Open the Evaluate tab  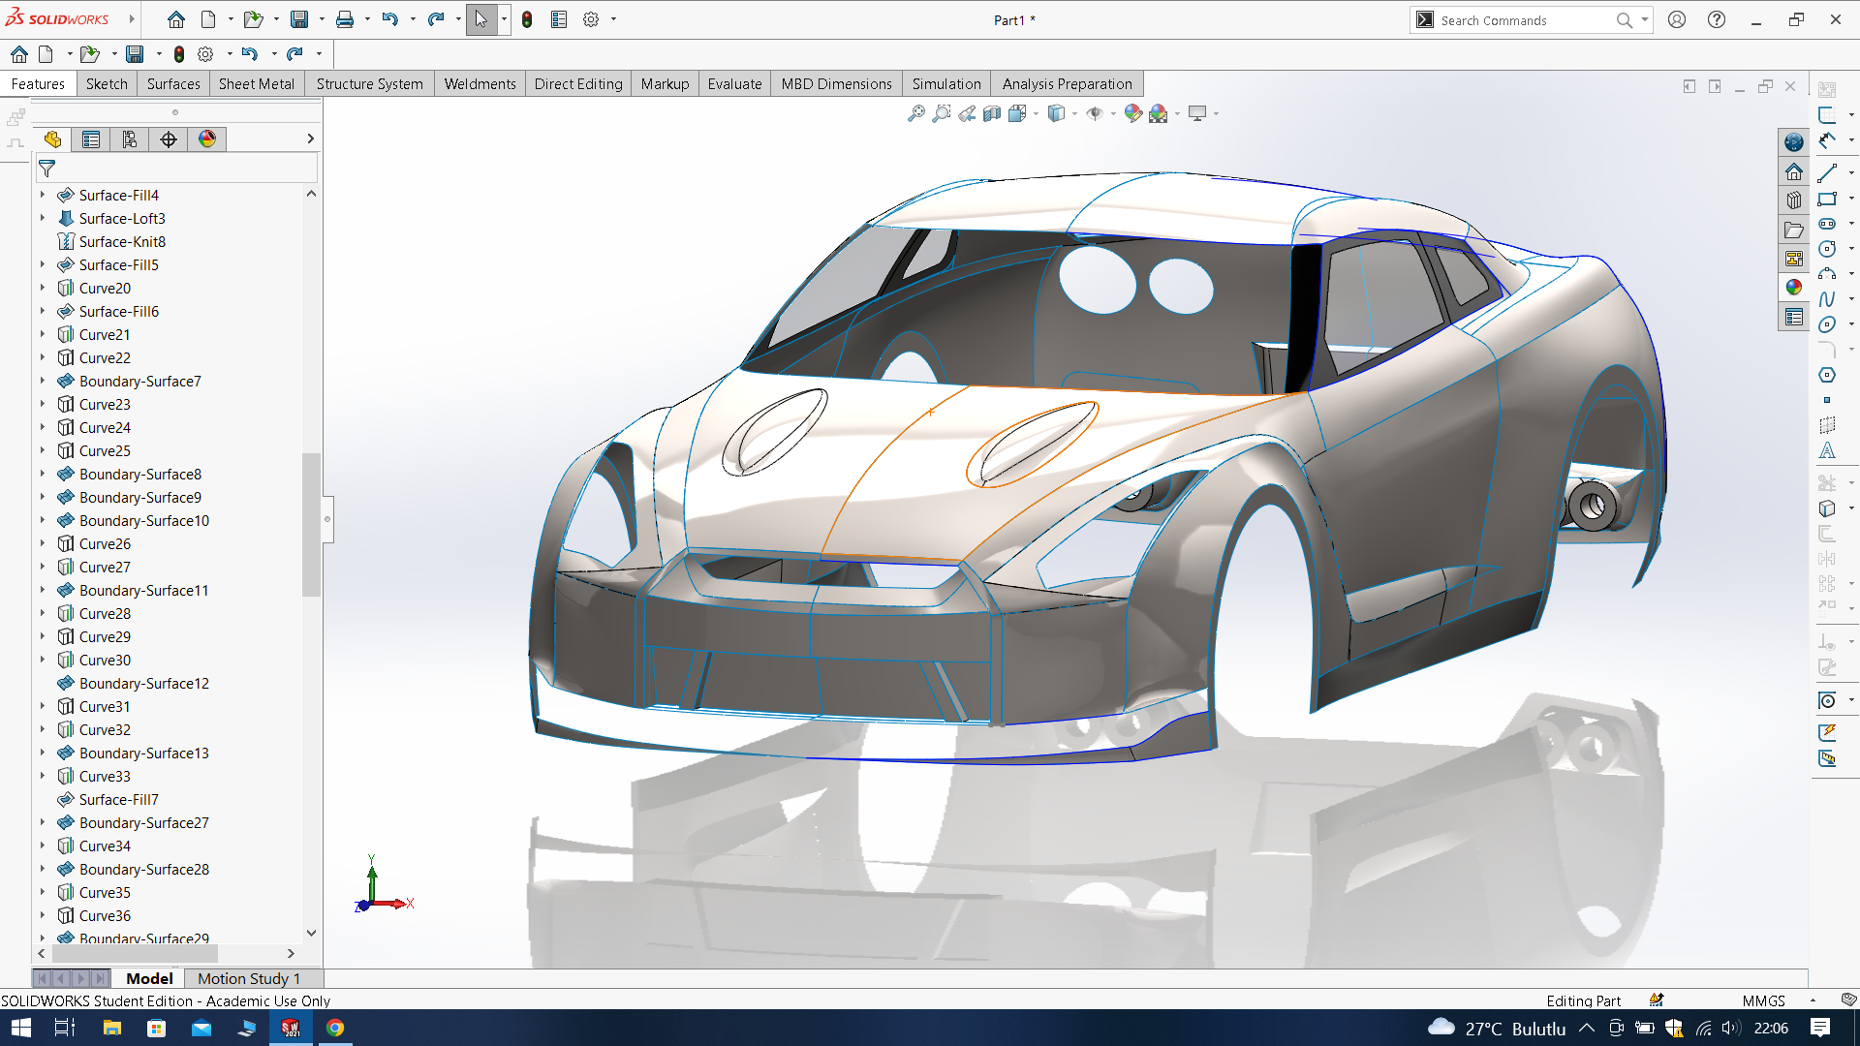(734, 83)
